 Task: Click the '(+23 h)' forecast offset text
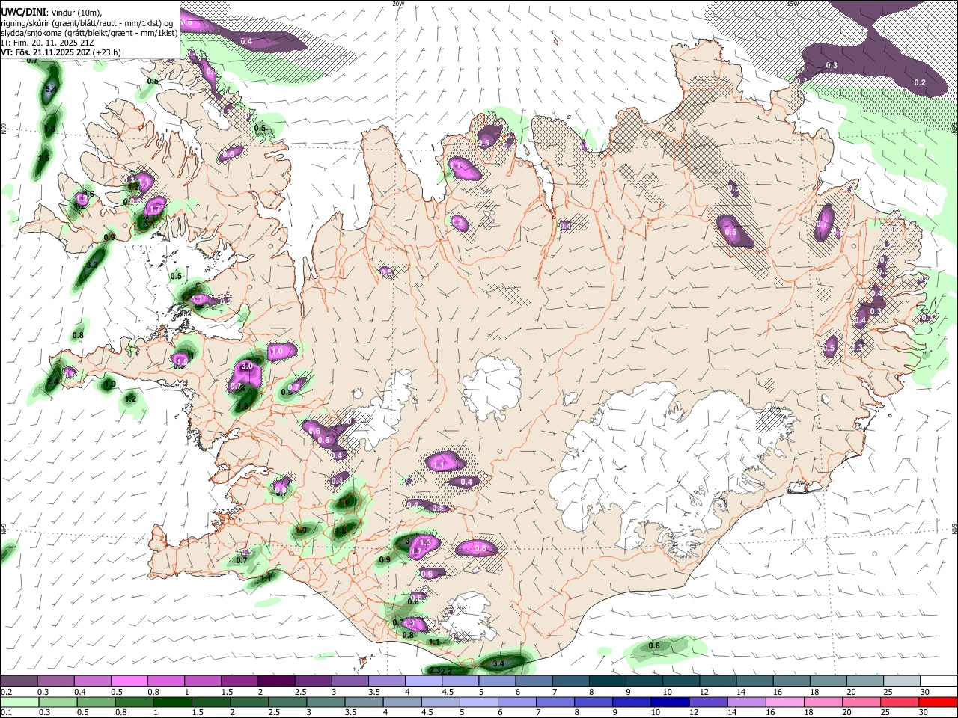pyautogui.click(x=108, y=53)
